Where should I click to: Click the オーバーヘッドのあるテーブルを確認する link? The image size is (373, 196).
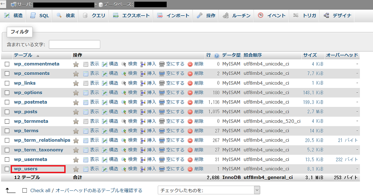pos(99,190)
